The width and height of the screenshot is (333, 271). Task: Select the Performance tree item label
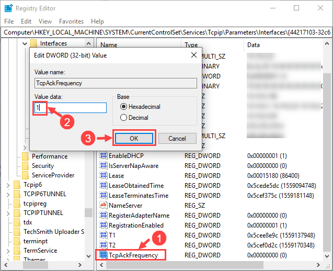coord(50,156)
